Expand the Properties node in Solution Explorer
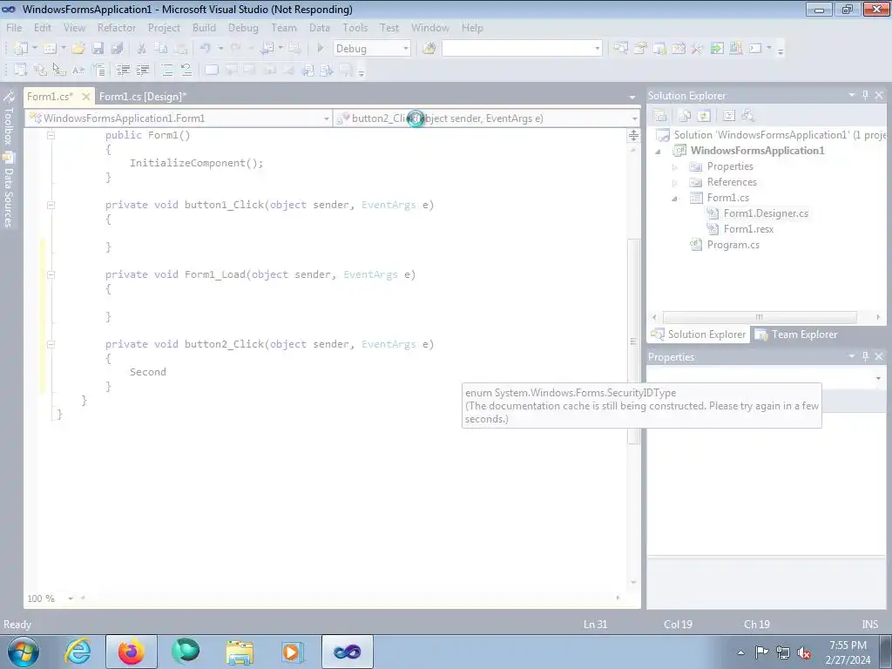Viewport: 892px width, 669px height. 675,166
